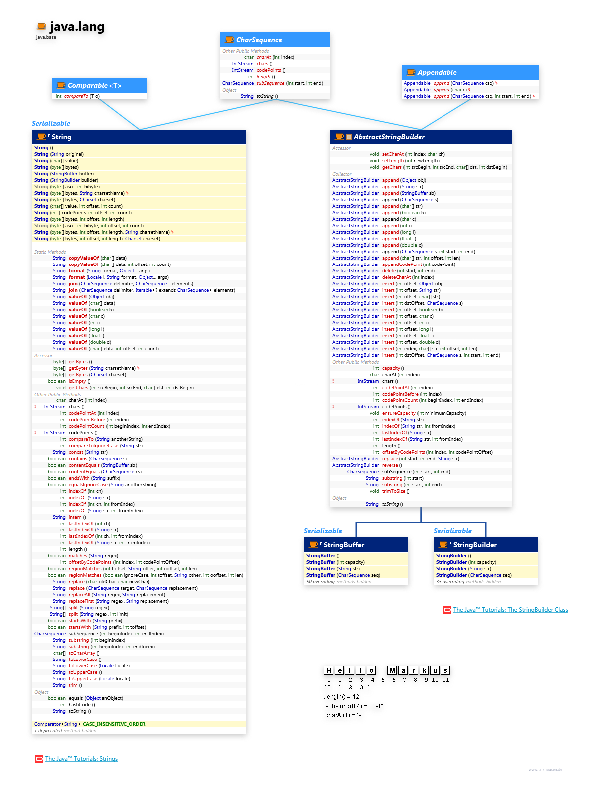Click setLength (int newLength) method
This screenshot has width=591, height=792.
click(411, 161)
